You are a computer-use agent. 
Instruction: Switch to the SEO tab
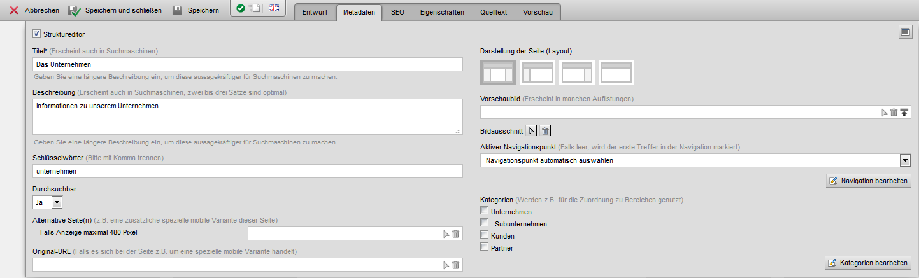click(x=397, y=12)
